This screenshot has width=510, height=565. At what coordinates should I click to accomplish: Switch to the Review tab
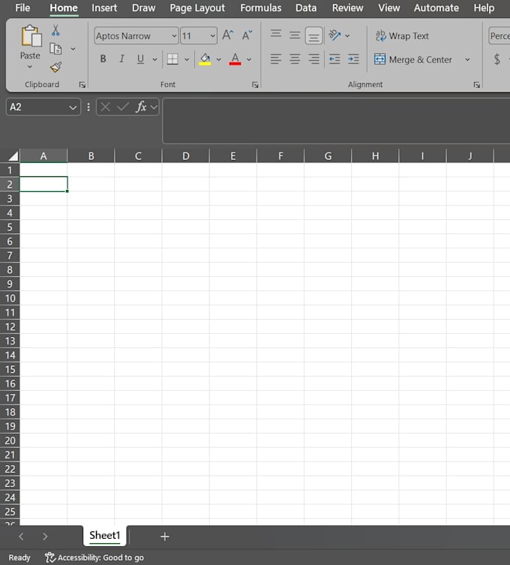tap(347, 8)
